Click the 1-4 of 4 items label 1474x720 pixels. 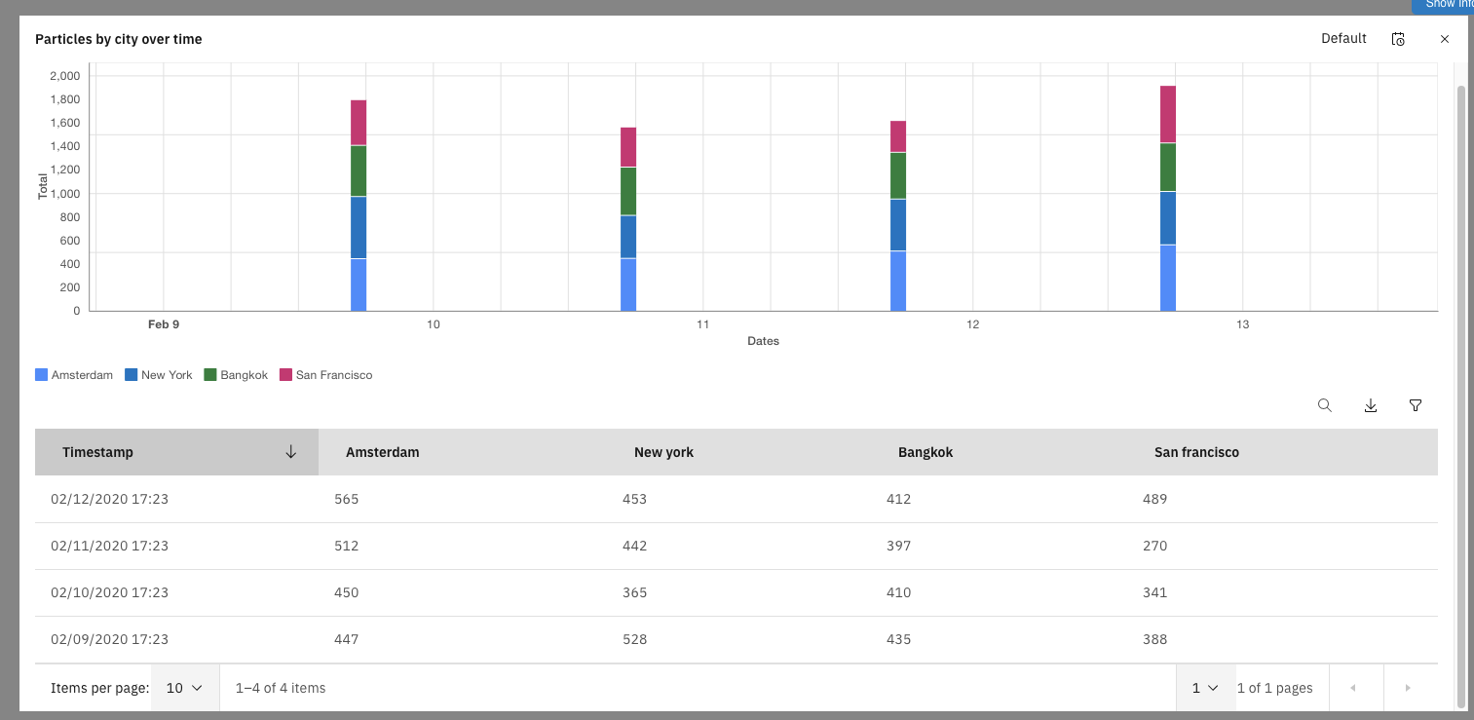(281, 688)
